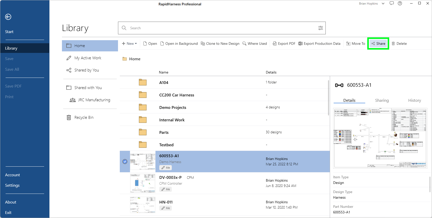Click inside the Search field
This screenshot has width=432, height=218.
[222, 28]
